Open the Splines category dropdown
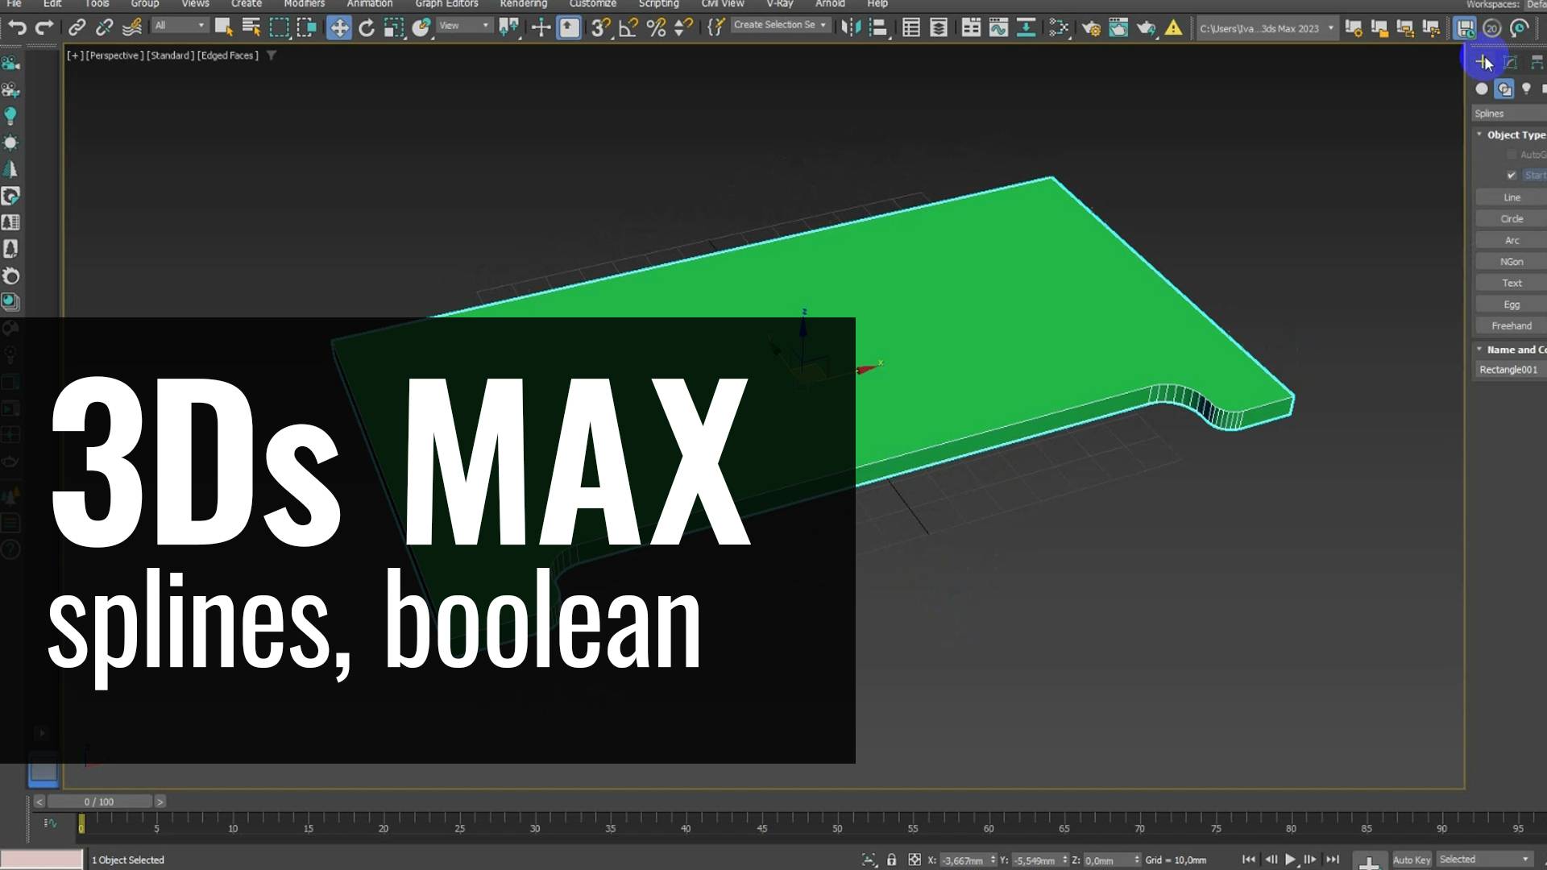The width and height of the screenshot is (1547, 870). [1507, 113]
